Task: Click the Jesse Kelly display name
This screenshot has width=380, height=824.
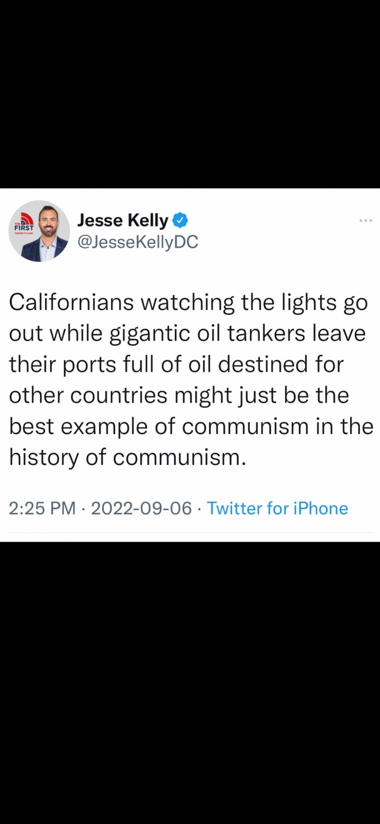Action: click(x=123, y=220)
